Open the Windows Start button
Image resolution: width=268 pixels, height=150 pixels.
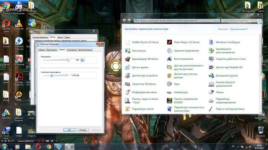[5, 146]
